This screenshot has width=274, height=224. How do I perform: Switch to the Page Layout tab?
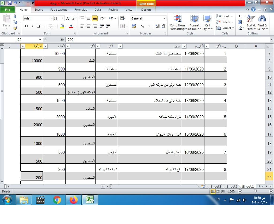click(x=59, y=10)
